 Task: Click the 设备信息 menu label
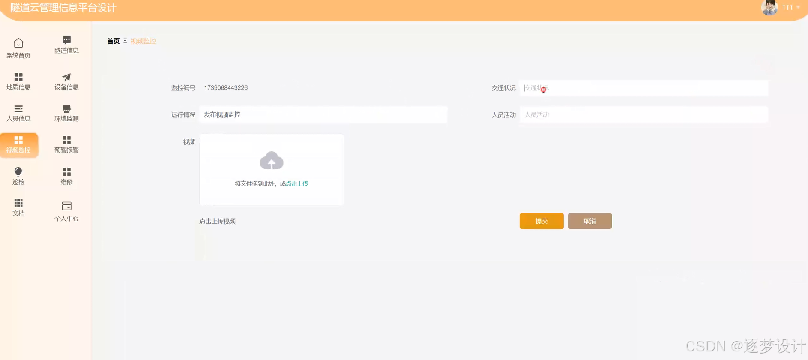tap(66, 87)
